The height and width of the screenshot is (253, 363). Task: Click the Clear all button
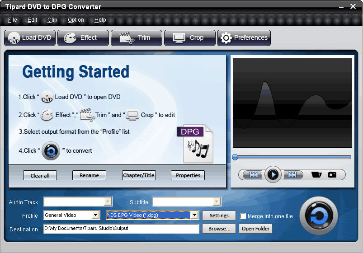pos(40,175)
